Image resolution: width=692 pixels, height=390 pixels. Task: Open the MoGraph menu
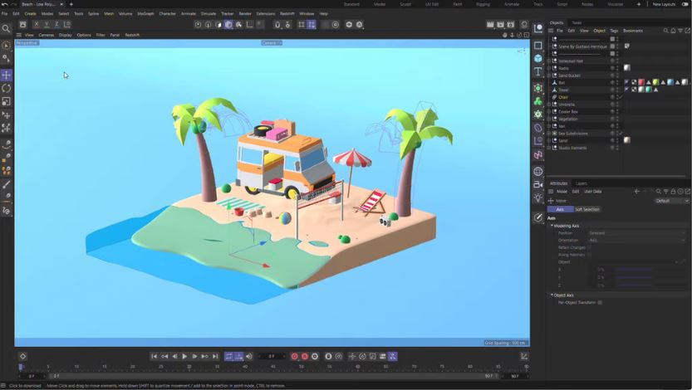click(x=145, y=13)
